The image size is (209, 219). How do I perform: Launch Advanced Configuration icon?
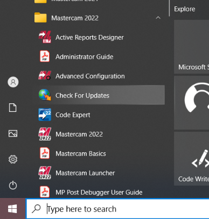(45, 76)
